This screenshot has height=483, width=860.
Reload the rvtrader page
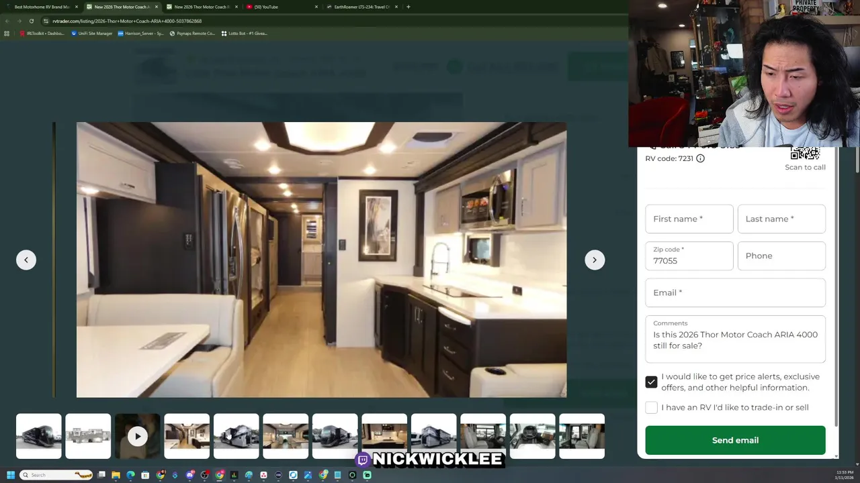[31, 21]
